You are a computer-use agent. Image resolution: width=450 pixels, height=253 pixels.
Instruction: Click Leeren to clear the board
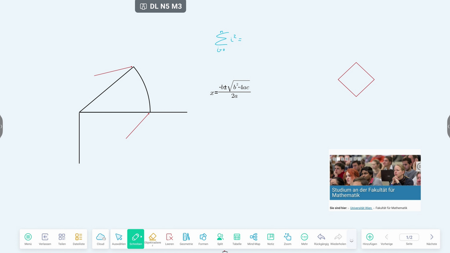point(169,239)
